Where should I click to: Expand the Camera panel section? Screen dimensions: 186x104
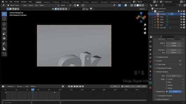tap(155, 61)
